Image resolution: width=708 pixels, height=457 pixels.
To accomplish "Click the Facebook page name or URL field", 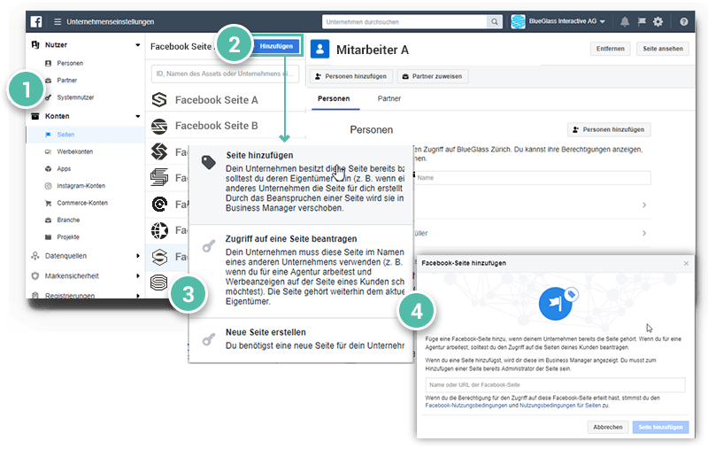I will [553, 385].
